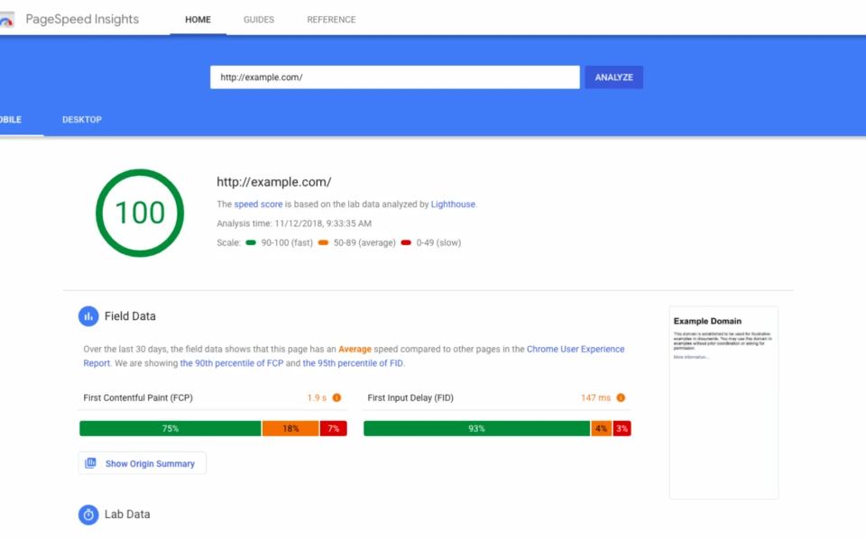Screen dimensions: 866x538
Task: Click the orange Average speed word
Action: click(x=355, y=350)
